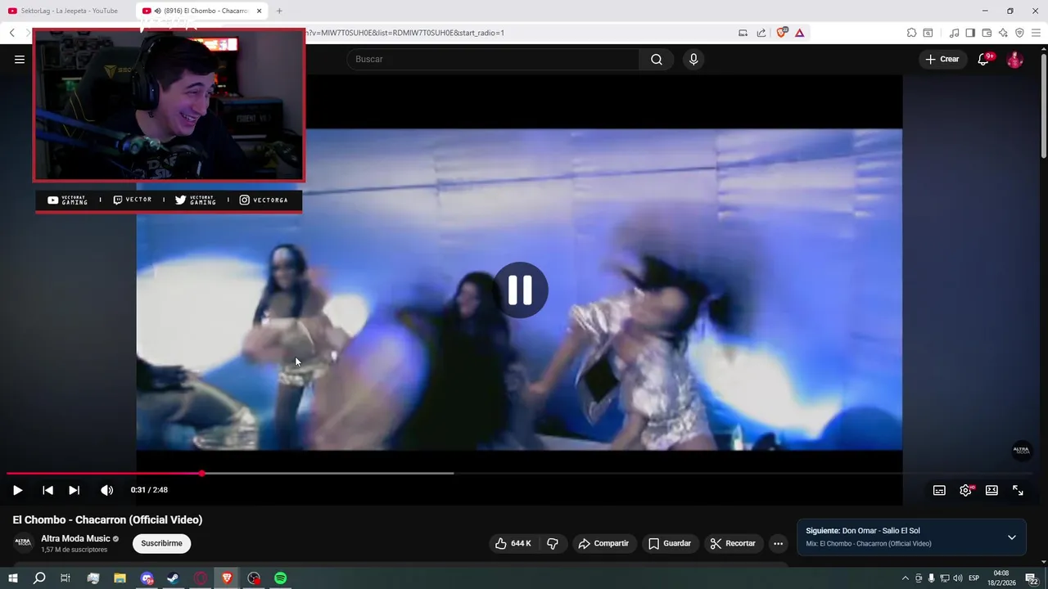The width and height of the screenshot is (1048, 589).
Task: Open the account avatar menu
Action: coord(1014,59)
